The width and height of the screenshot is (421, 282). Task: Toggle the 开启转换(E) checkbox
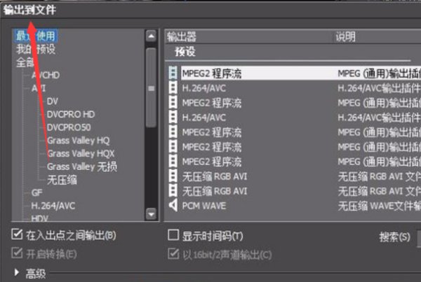coord(17,253)
